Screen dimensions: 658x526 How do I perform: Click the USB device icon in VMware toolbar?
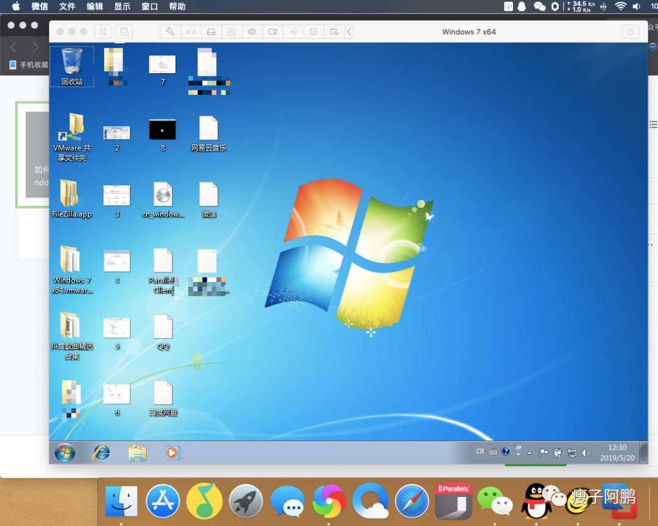pos(293,32)
